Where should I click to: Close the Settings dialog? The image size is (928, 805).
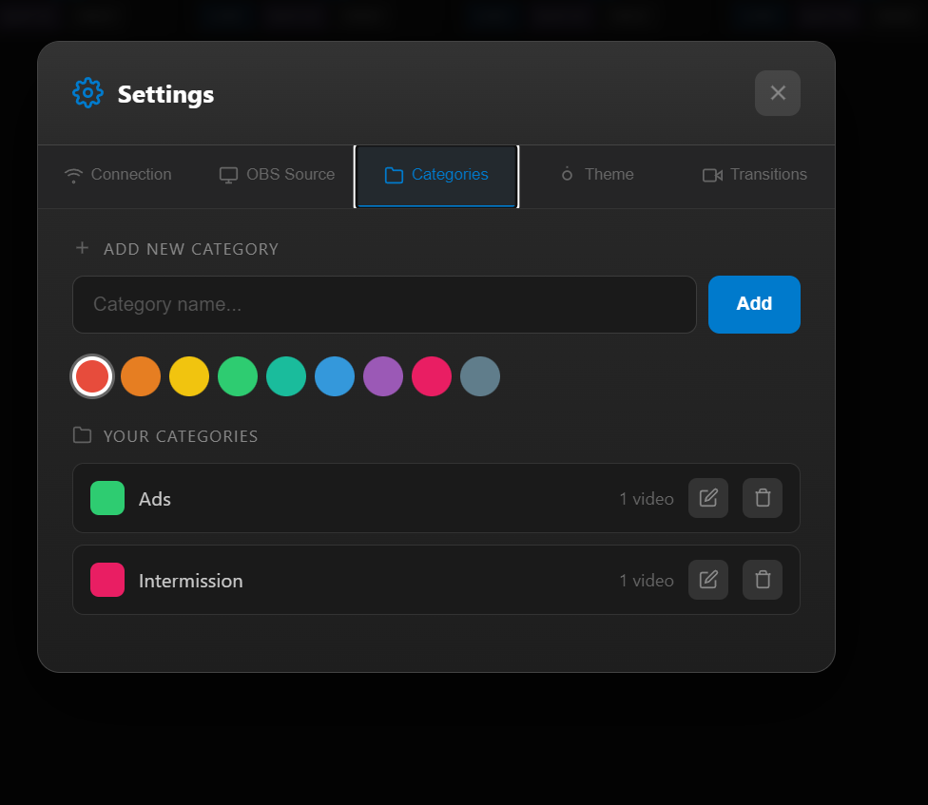pyautogui.click(x=778, y=93)
